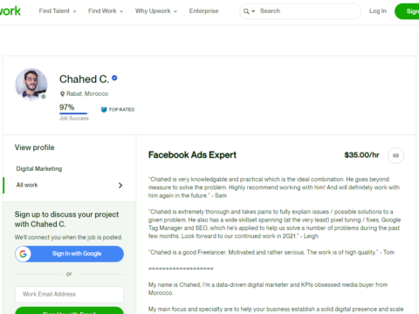
Task: Select the Digital Marketing profile tab
Action: tap(39, 168)
